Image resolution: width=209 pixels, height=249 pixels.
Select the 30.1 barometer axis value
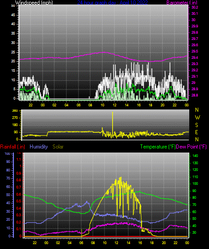click(195, 13)
